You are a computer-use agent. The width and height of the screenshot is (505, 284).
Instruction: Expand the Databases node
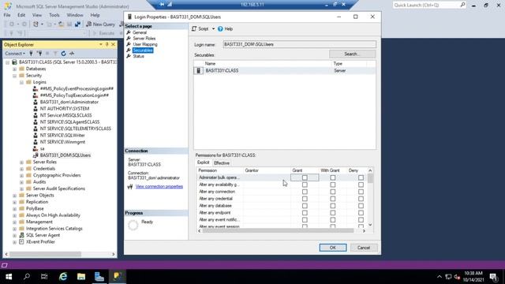click(14, 69)
